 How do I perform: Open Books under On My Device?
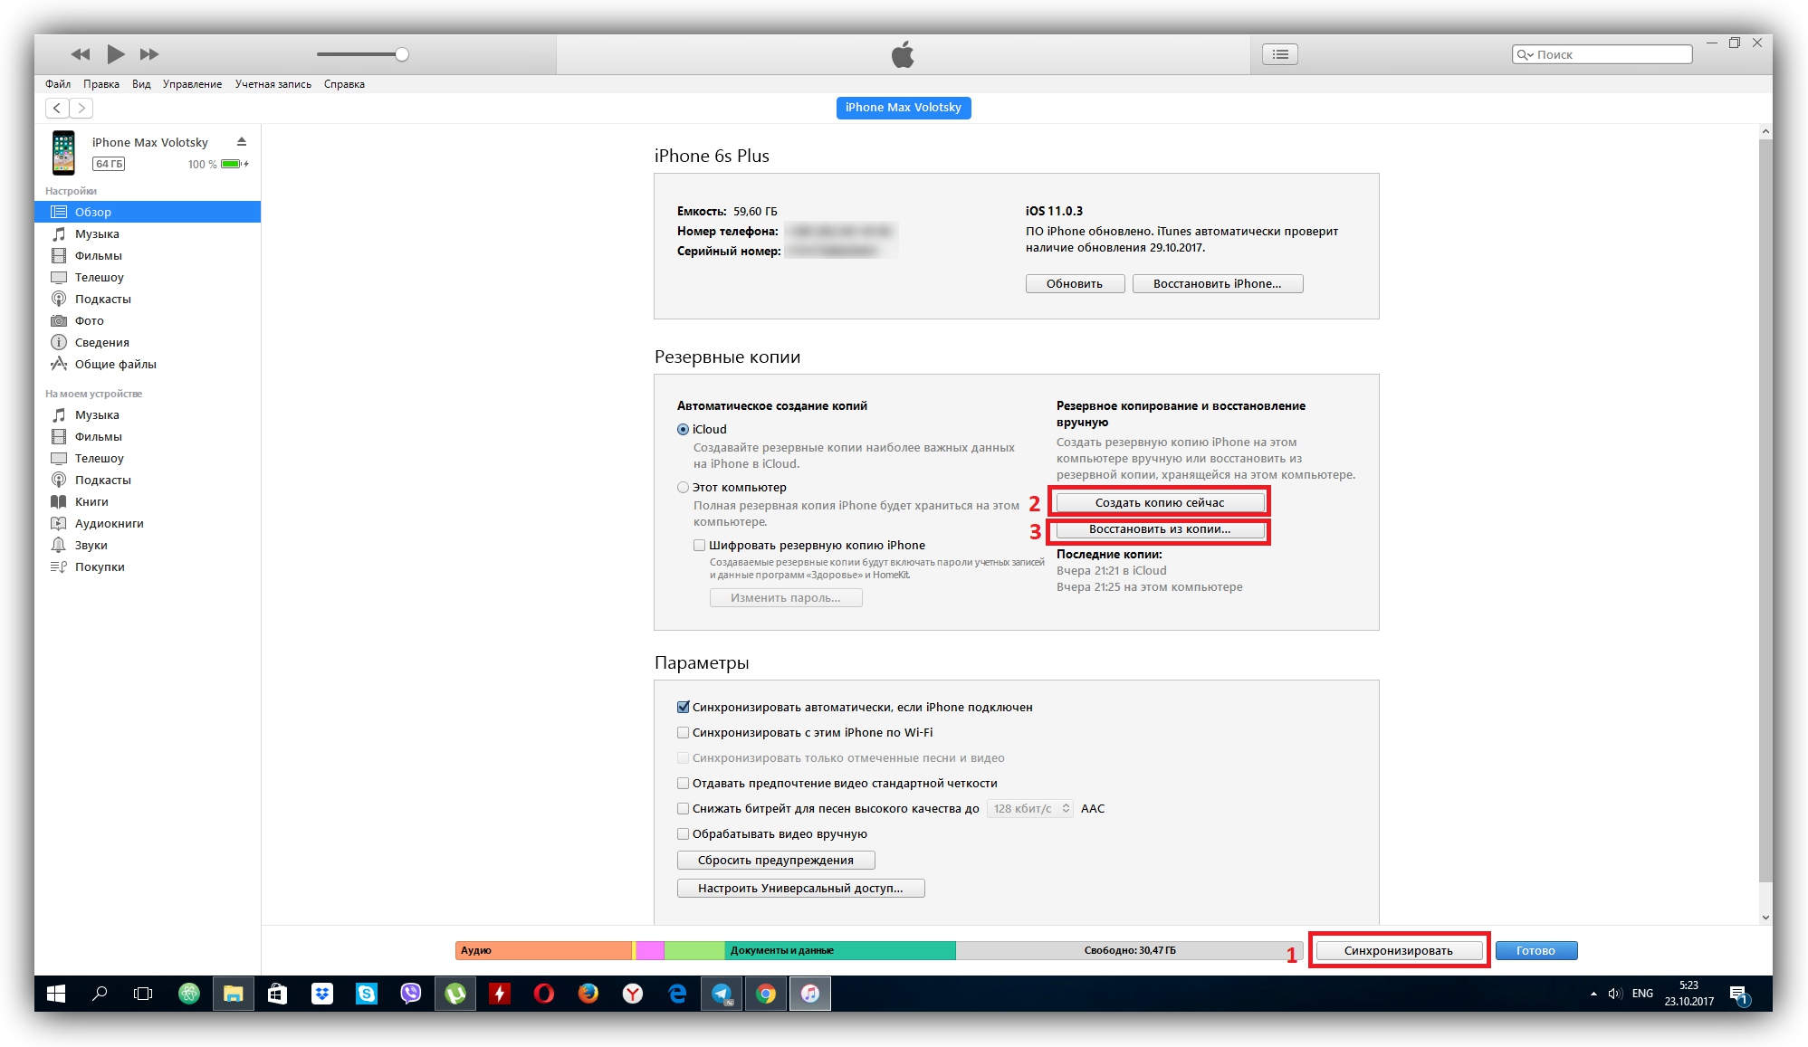point(91,501)
